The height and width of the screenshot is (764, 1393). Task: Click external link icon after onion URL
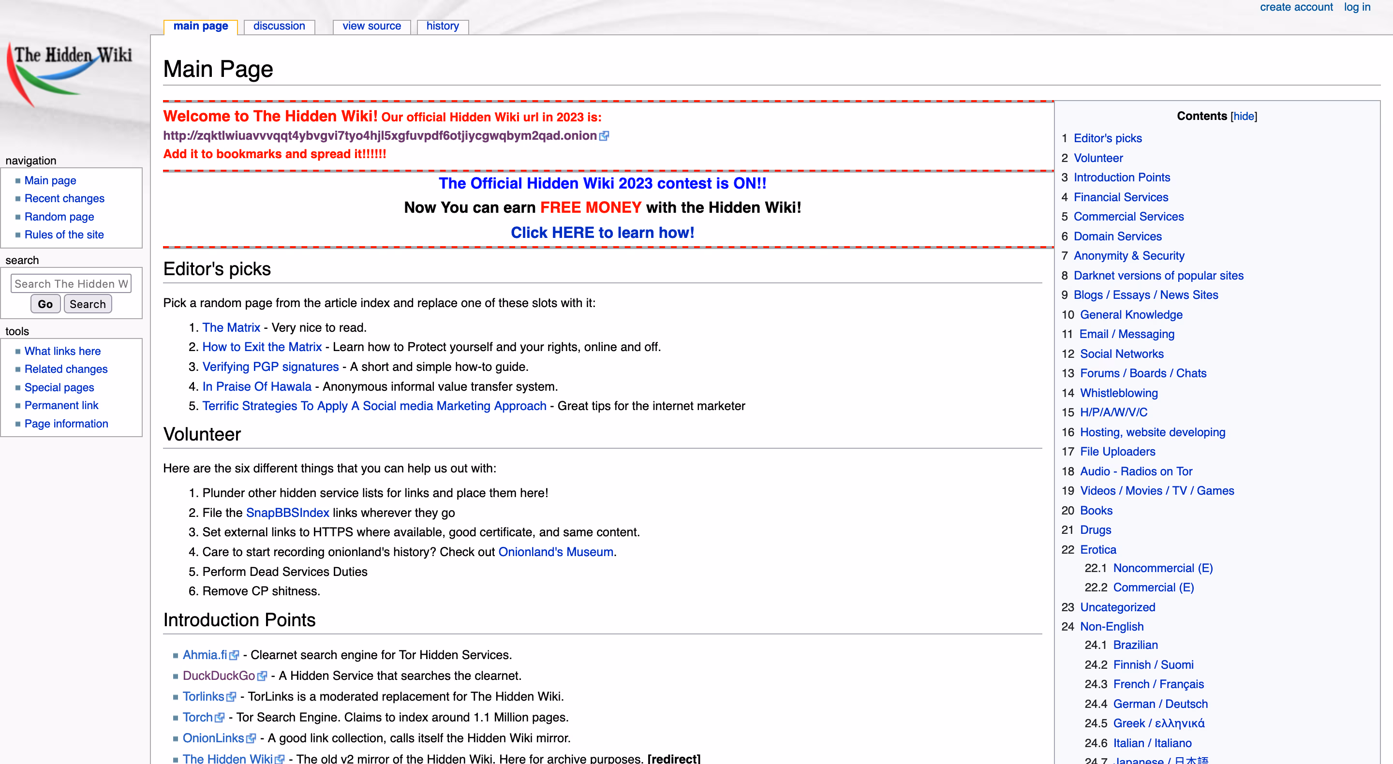click(x=604, y=136)
